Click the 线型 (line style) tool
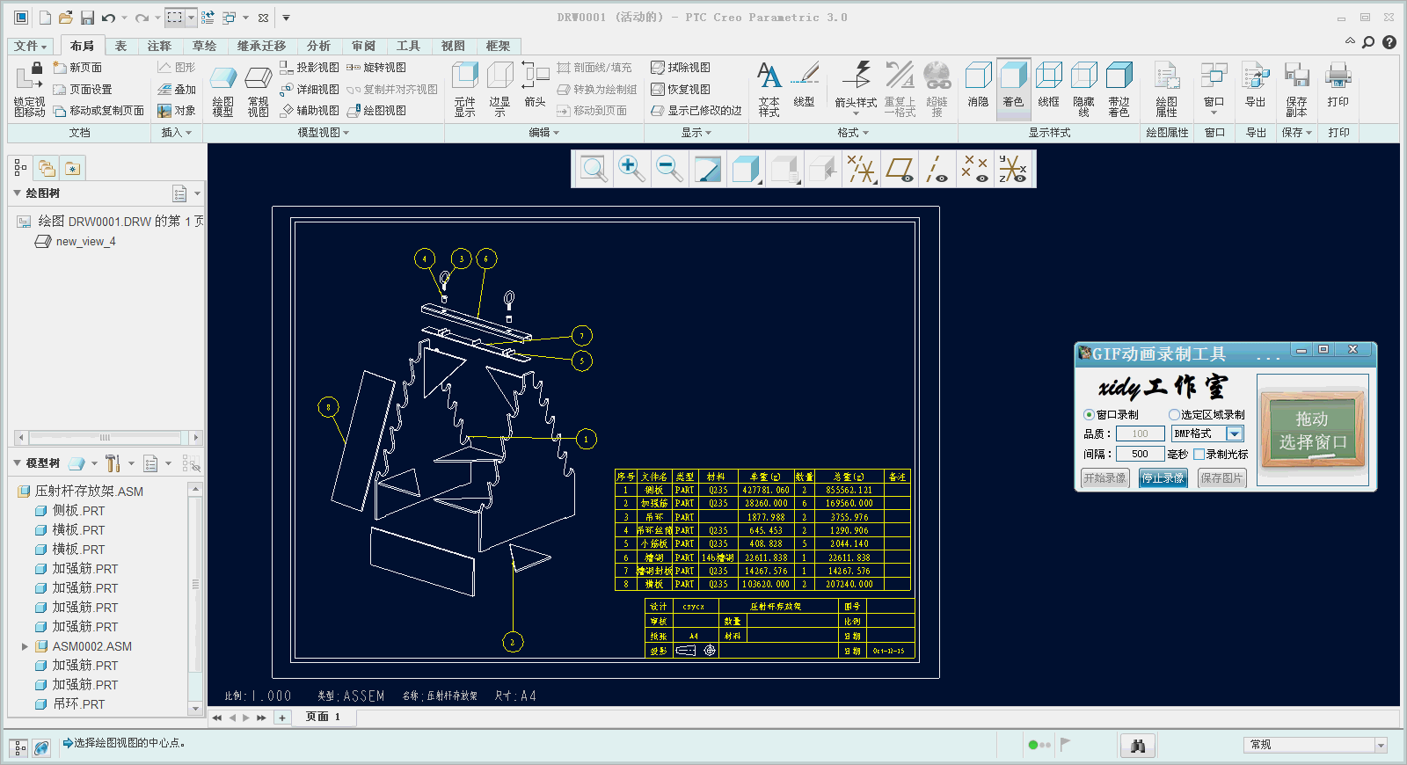The width and height of the screenshot is (1407, 765). coord(805,86)
